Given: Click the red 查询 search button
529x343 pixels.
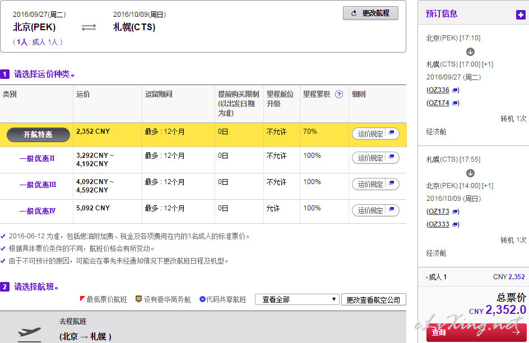Looking at the screenshot, I should (476, 332).
